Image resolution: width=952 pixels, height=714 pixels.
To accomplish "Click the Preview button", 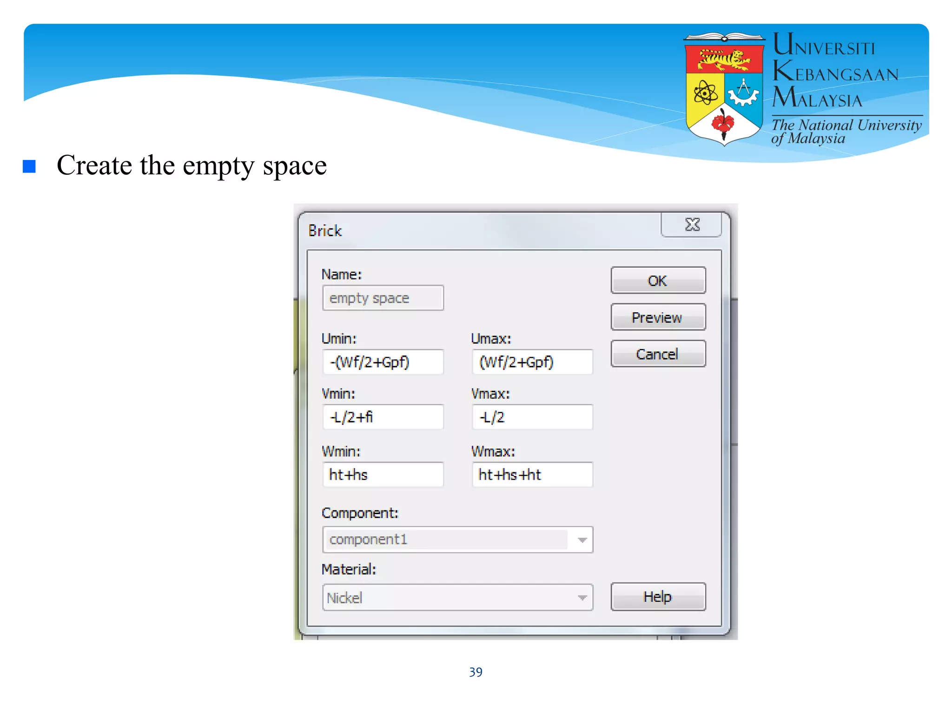I will coord(658,317).
